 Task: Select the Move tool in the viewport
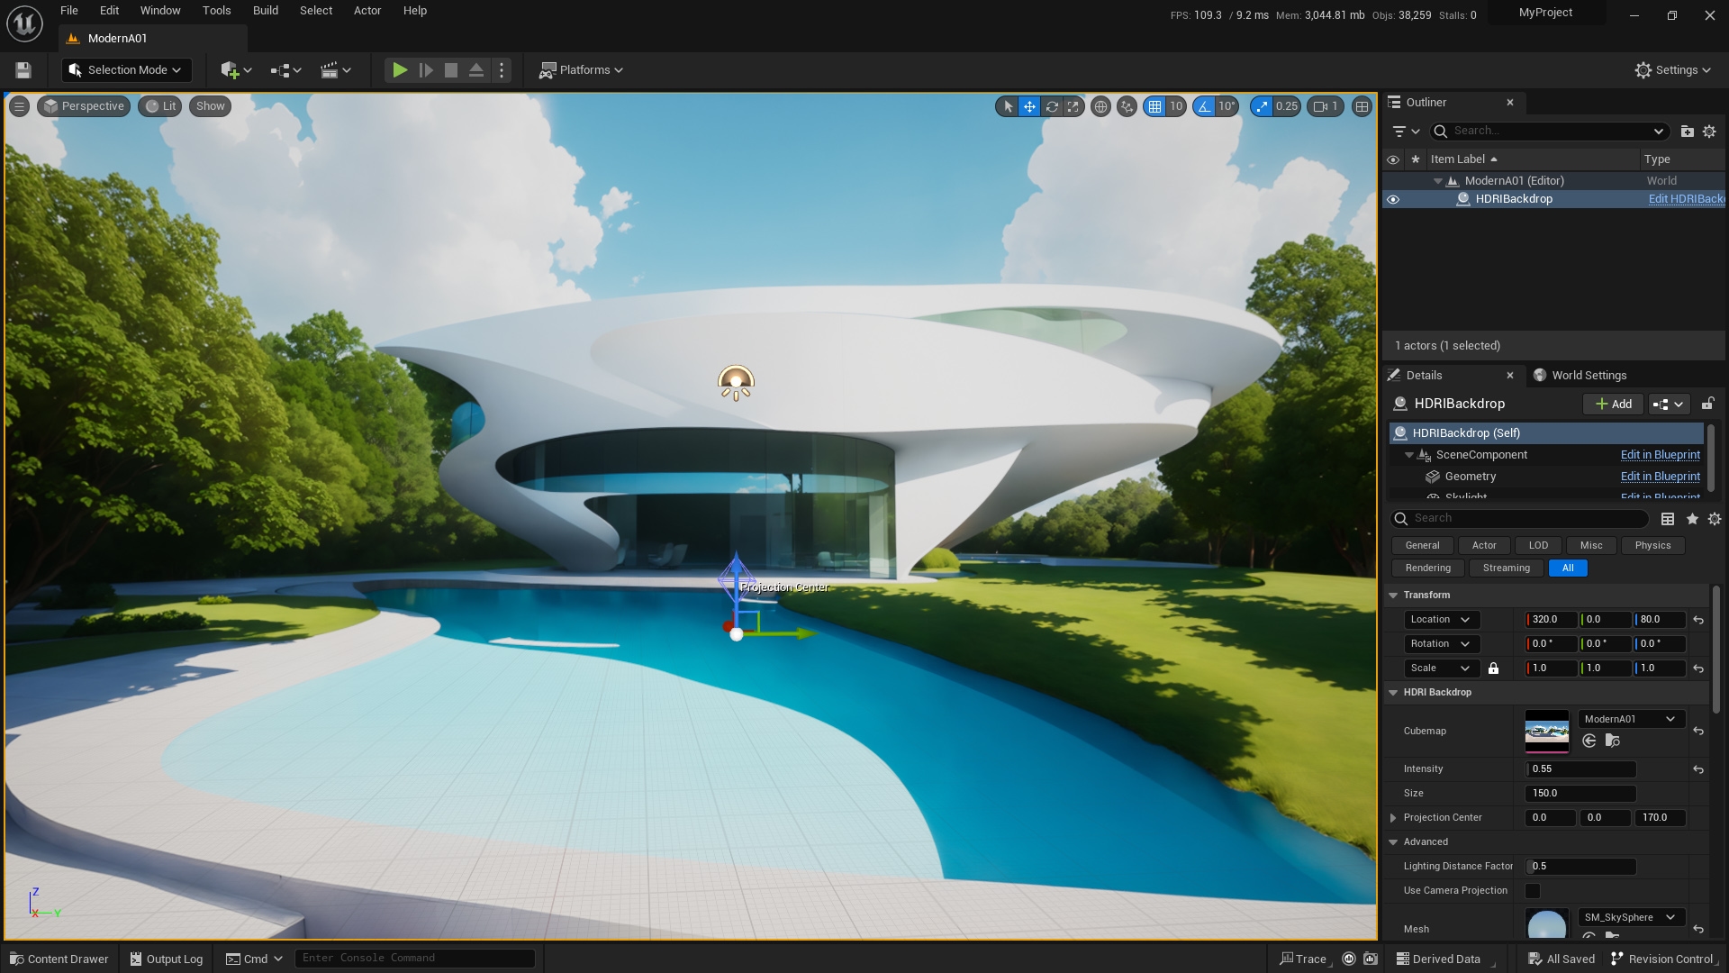coord(1029,106)
